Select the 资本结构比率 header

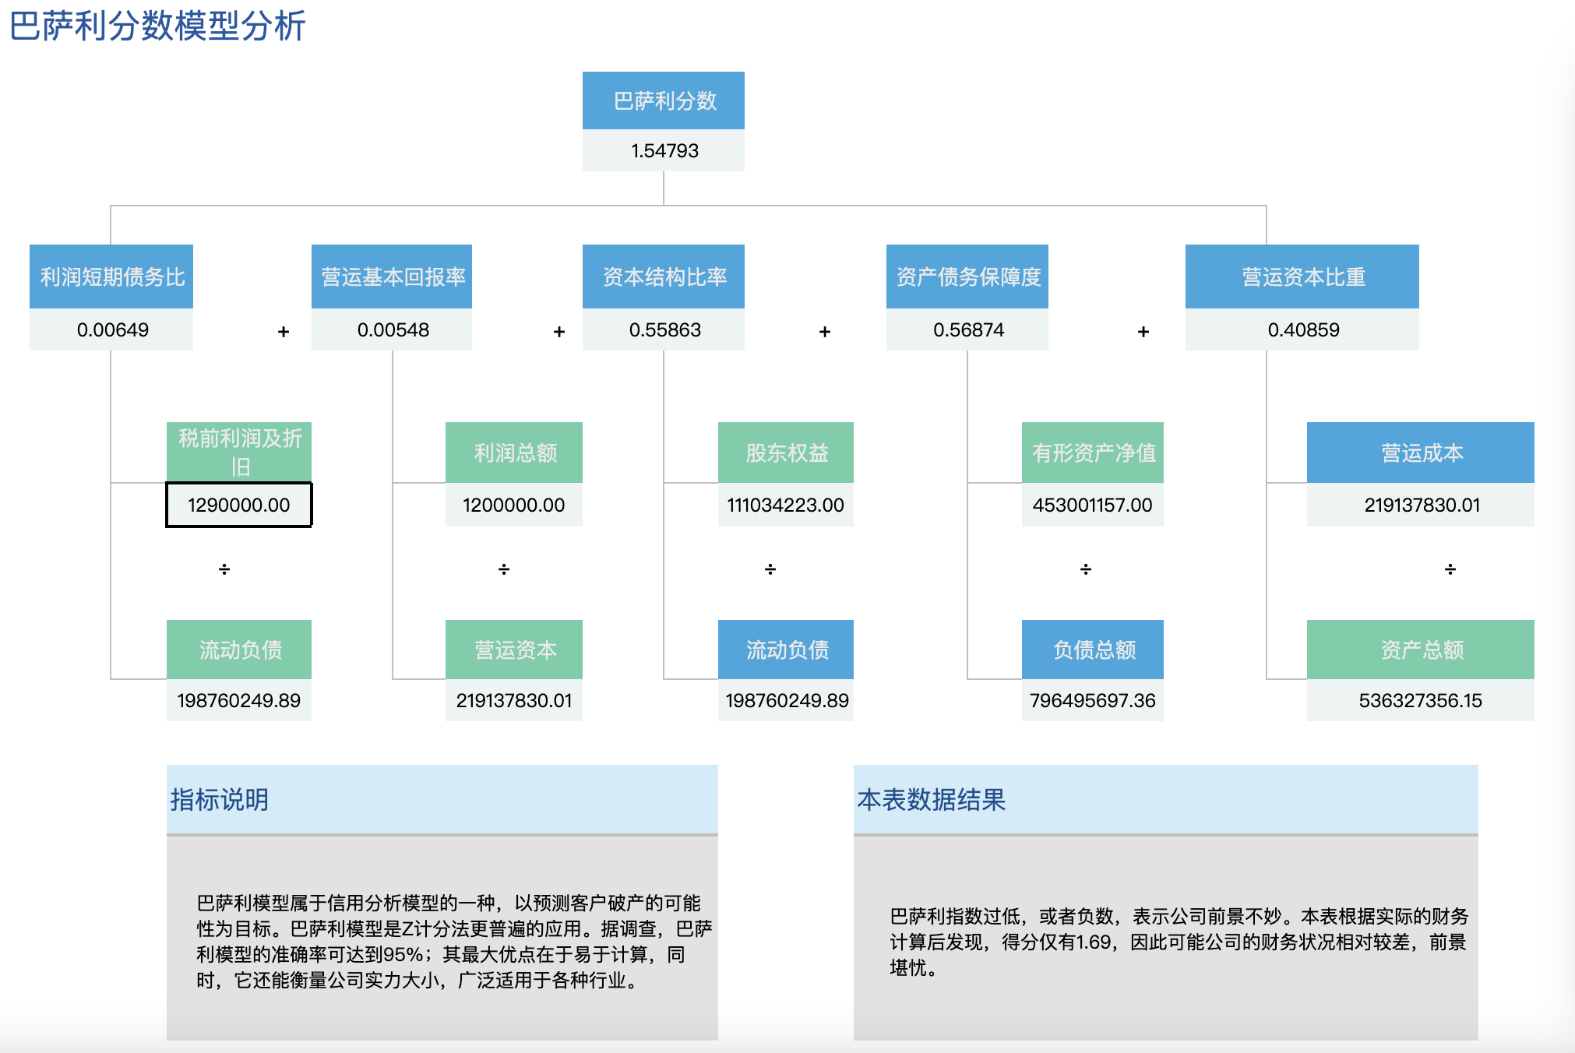tap(664, 276)
